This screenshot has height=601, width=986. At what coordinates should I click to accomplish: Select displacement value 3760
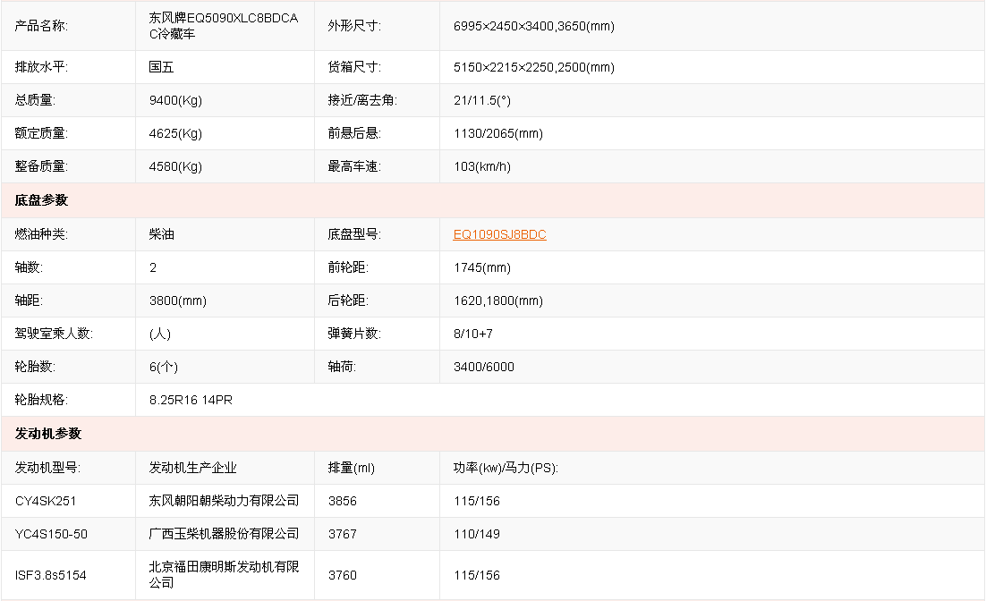coord(342,575)
